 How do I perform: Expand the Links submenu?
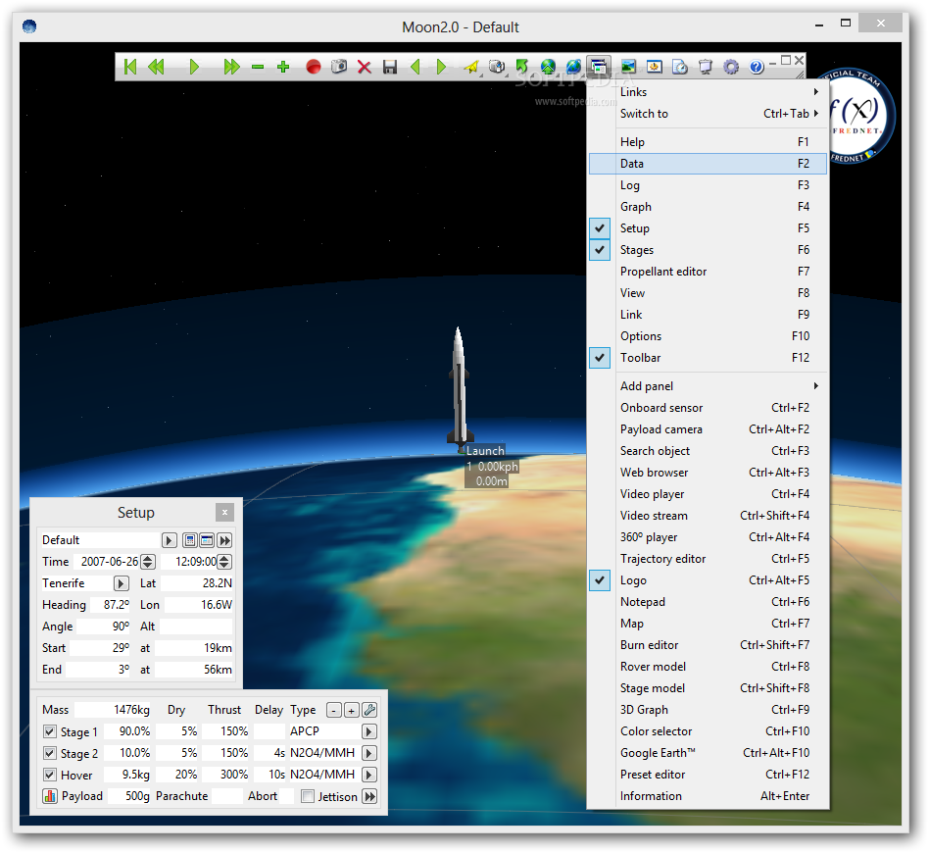pos(708,92)
